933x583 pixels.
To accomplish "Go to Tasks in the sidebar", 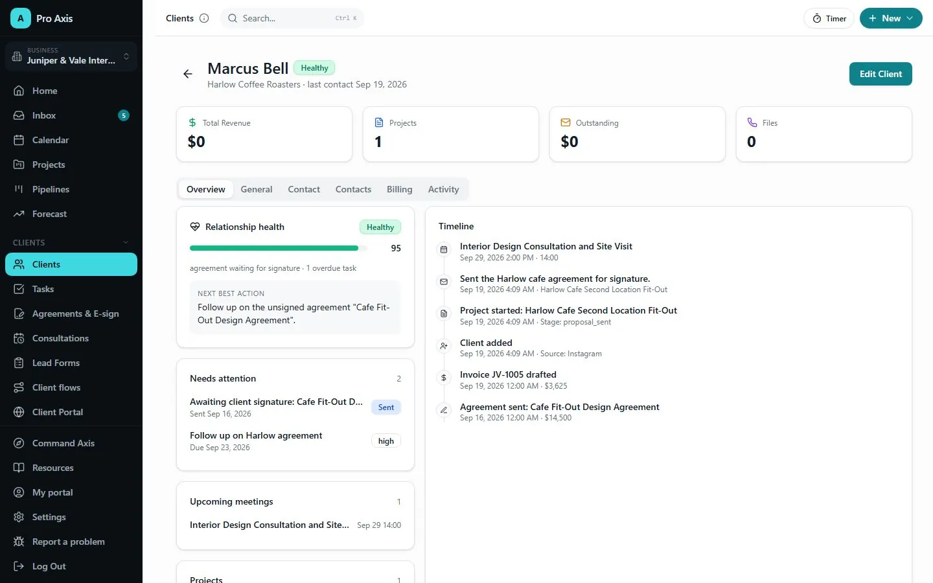I will coord(71,289).
